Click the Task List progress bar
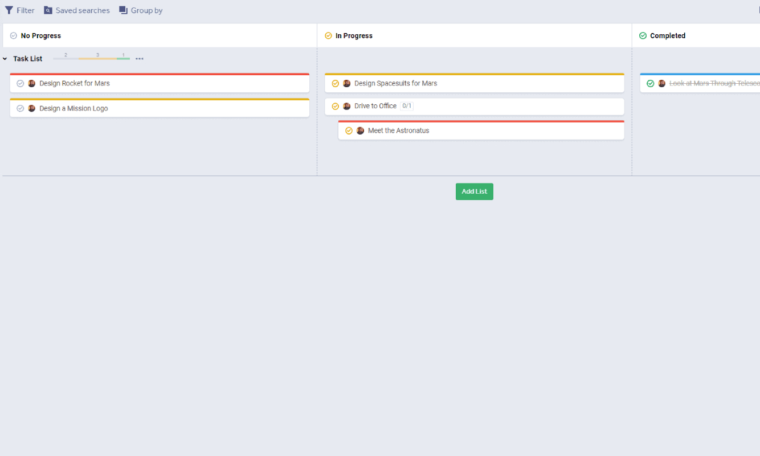 (91, 59)
